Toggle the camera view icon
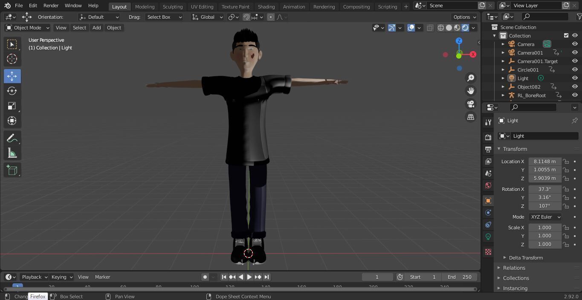The width and height of the screenshot is (582, 300). point(471,104)
